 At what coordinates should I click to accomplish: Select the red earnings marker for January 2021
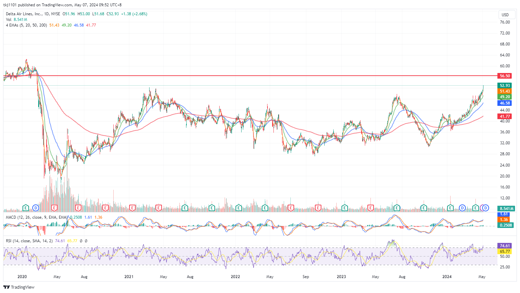click(x=132, y=208)
